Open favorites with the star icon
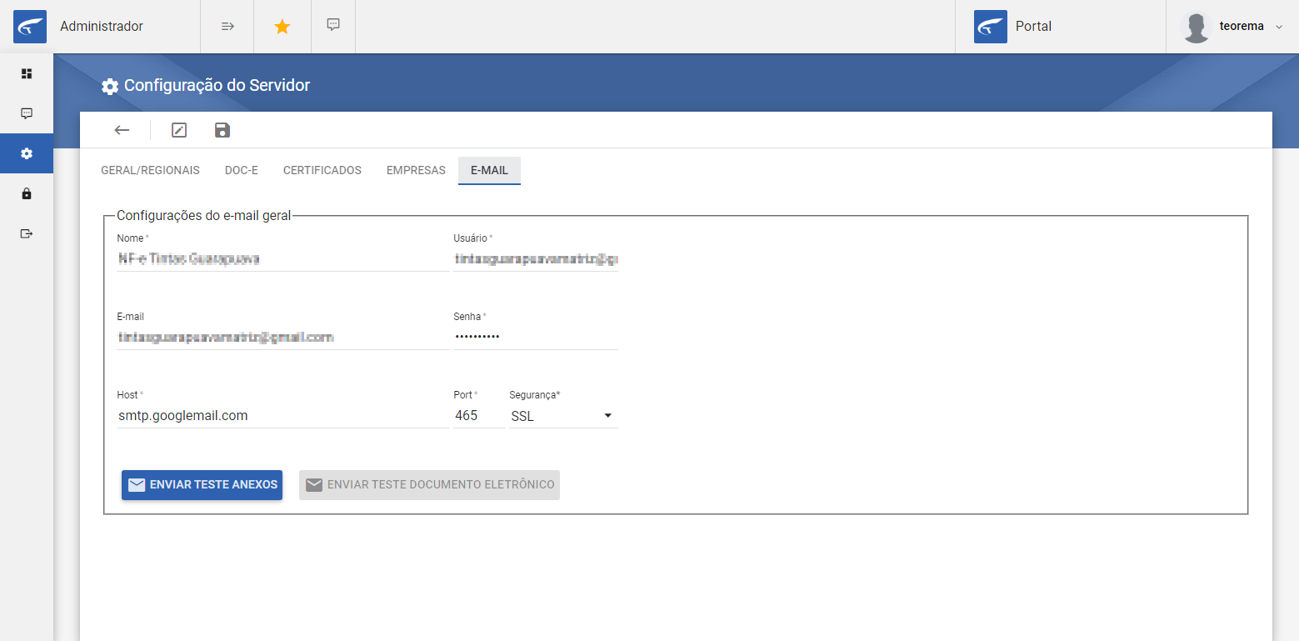This screenshot has width=1299, height=641. coord(282,27)
